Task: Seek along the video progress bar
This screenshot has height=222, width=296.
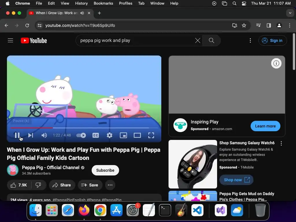Action: click(84, 128)
